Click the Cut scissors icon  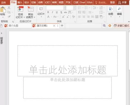9,8
